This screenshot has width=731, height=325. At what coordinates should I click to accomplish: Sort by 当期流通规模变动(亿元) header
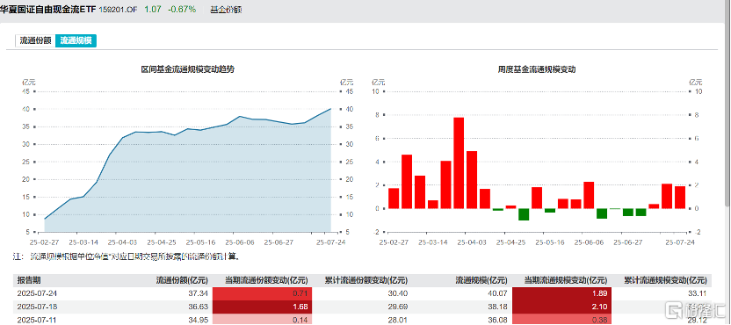click(x=567, y=280)
